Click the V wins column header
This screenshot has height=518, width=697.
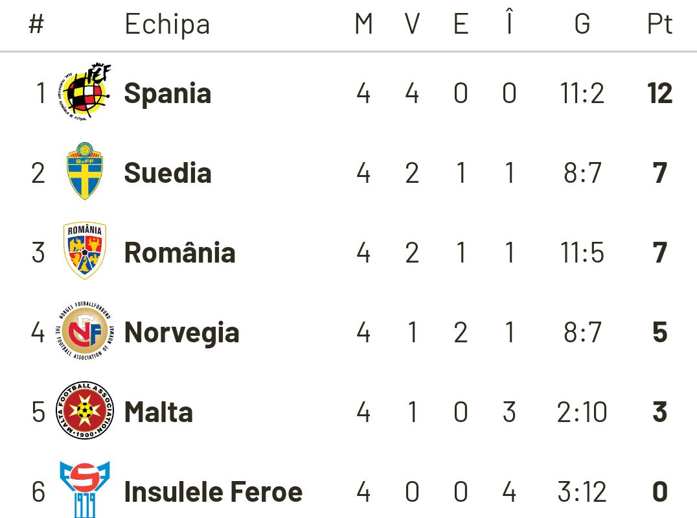[x=412, y=25]
